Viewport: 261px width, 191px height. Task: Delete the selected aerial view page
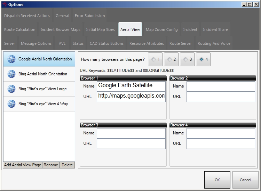(x=67, y=165)
